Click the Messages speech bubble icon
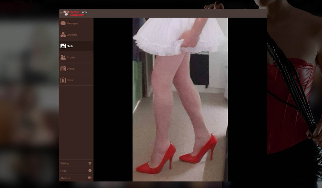The width and height of the screenshot is (322, 188). [63, 23]
